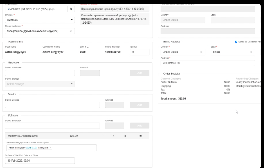Remove driver Artem Sergyeyev tag
The image size is (264, 168).
(50, 147)
